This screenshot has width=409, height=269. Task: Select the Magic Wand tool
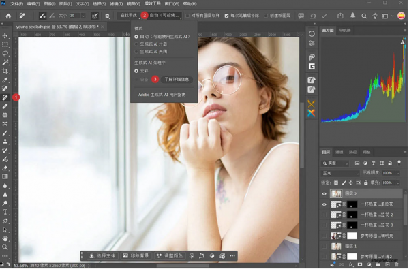coord(5,62)
